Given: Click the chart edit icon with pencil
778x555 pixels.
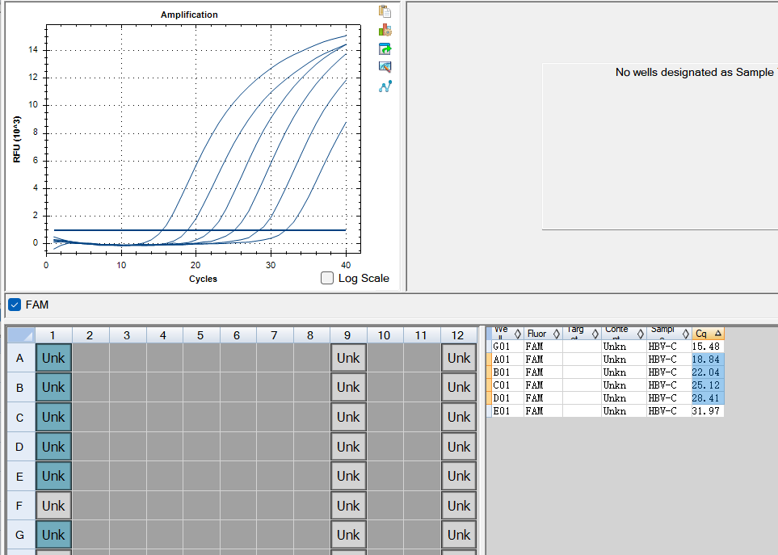Looking at the screenshot, I should pyautogui.click(x=385, y=66).
